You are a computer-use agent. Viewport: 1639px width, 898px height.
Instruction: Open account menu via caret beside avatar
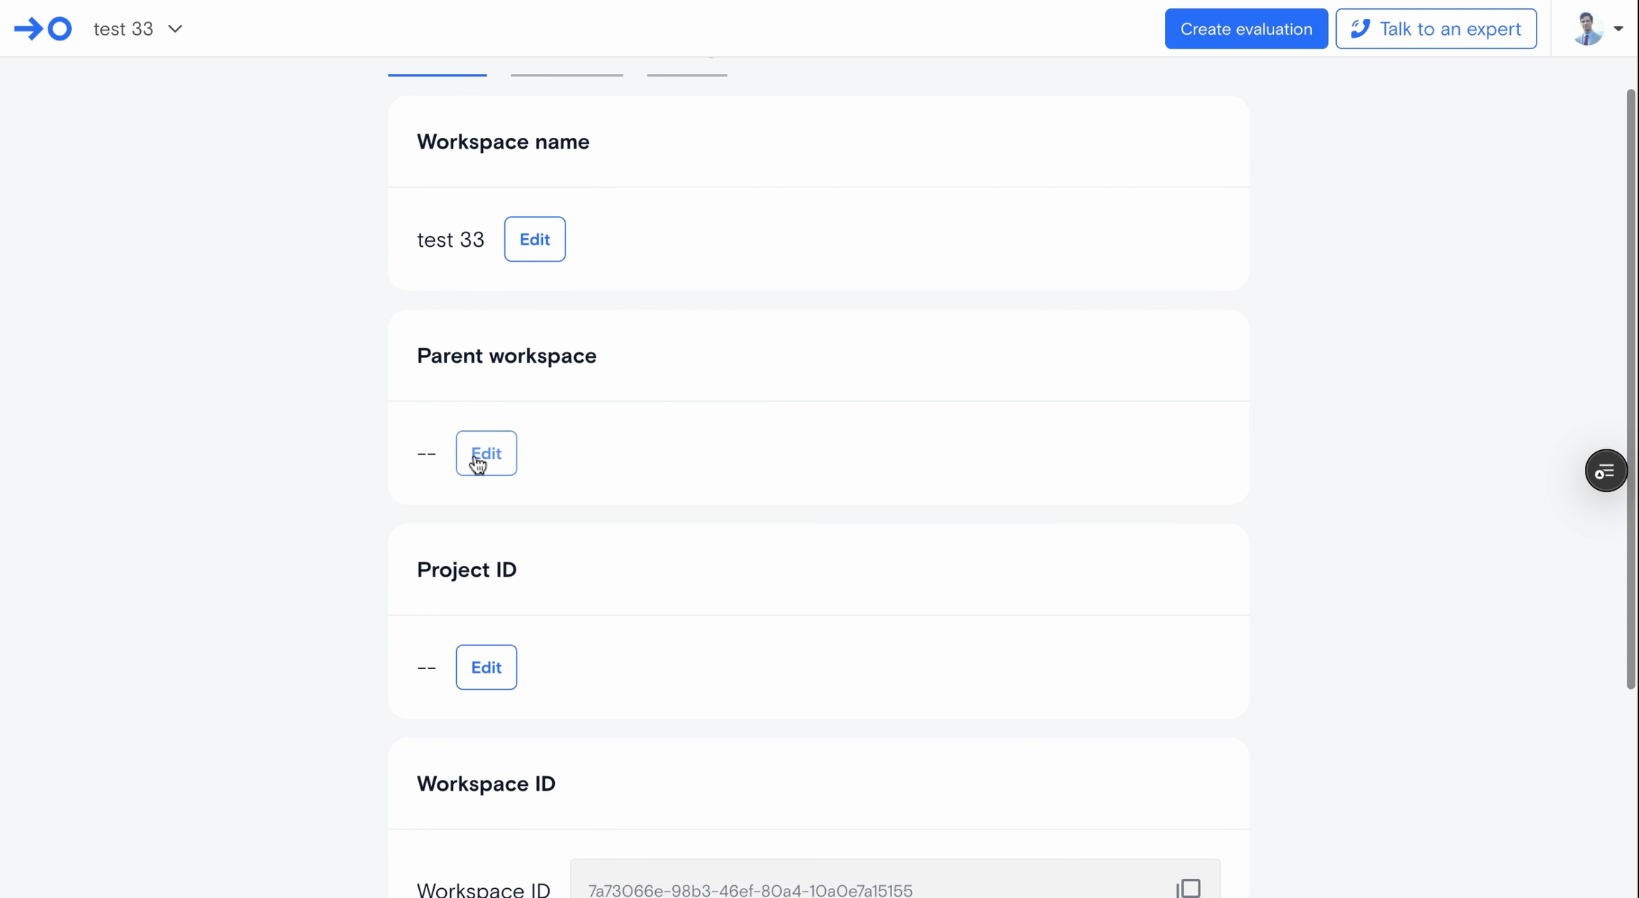click(1618, 29)
